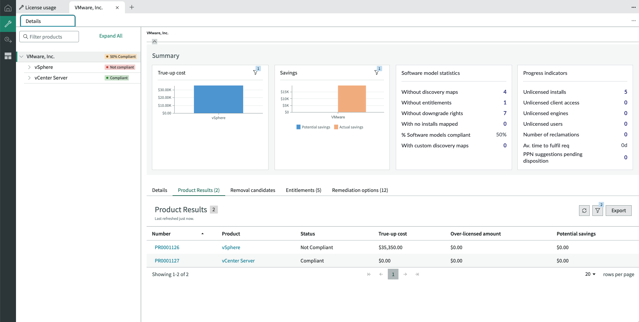Toggle Potential savings legend swatch

(299, 127)
